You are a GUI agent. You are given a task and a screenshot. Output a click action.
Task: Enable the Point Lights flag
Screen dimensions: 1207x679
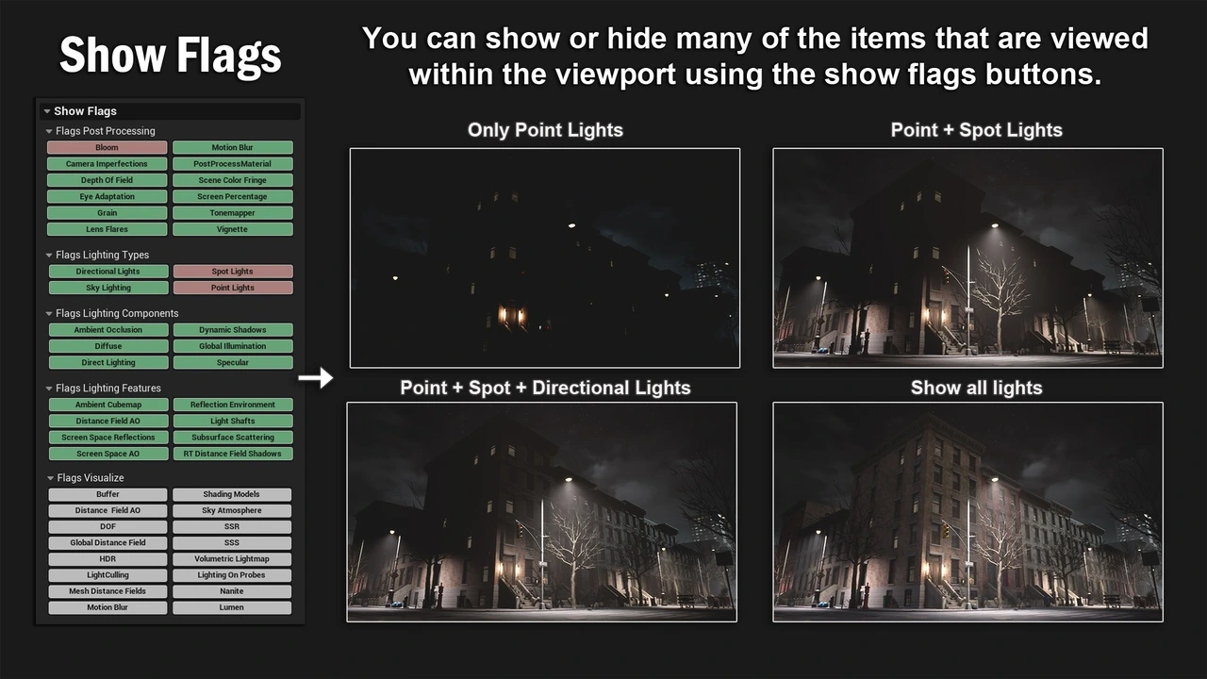232,288
